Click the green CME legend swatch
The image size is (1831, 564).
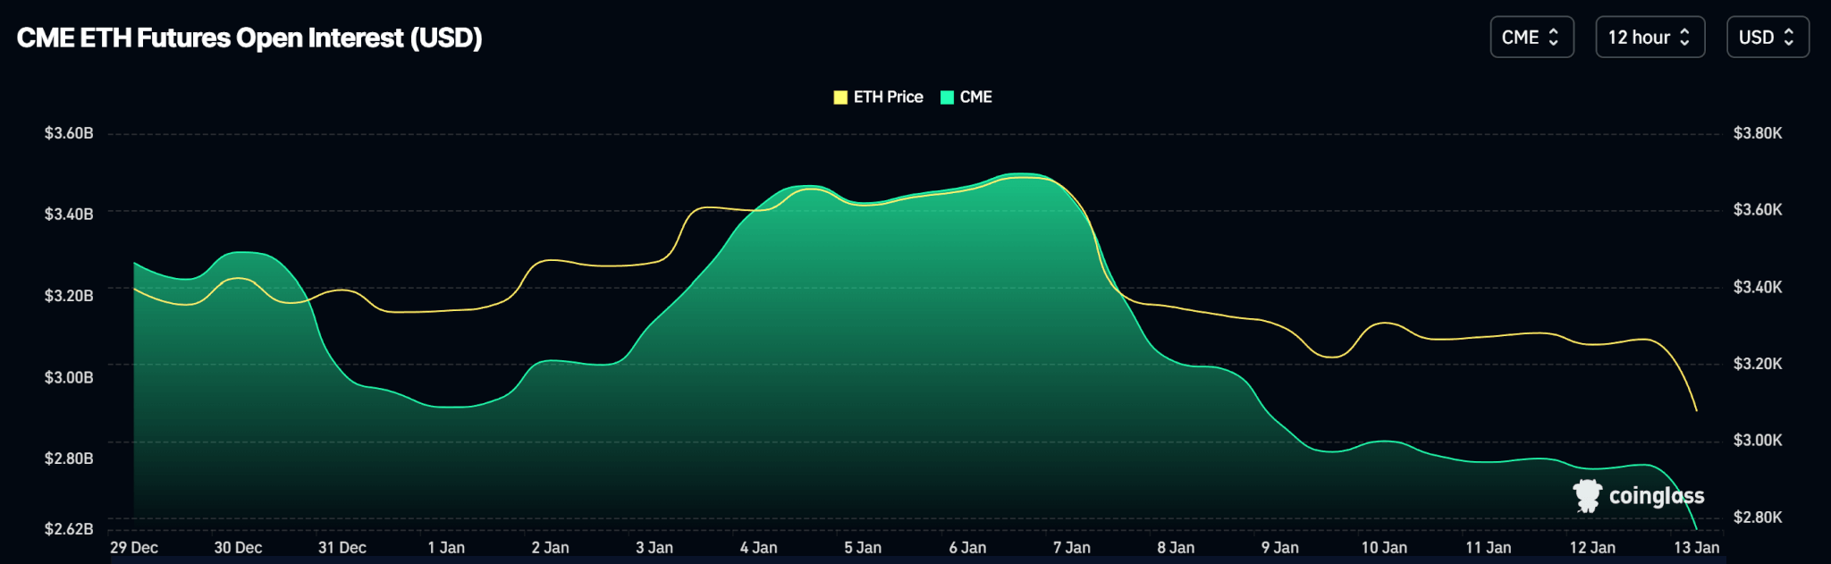tap(947, 97)
